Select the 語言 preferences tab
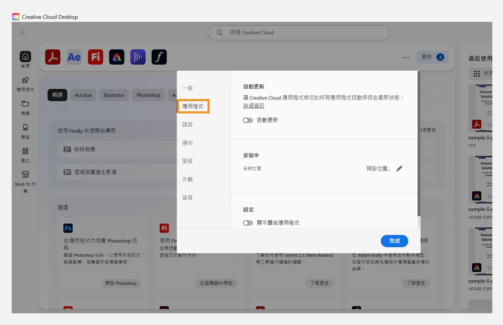 (188, 125)
